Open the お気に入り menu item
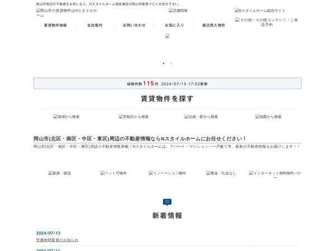The width and height of the screenshot is (335, 251). pyautogui.click(x=174, y=25)
